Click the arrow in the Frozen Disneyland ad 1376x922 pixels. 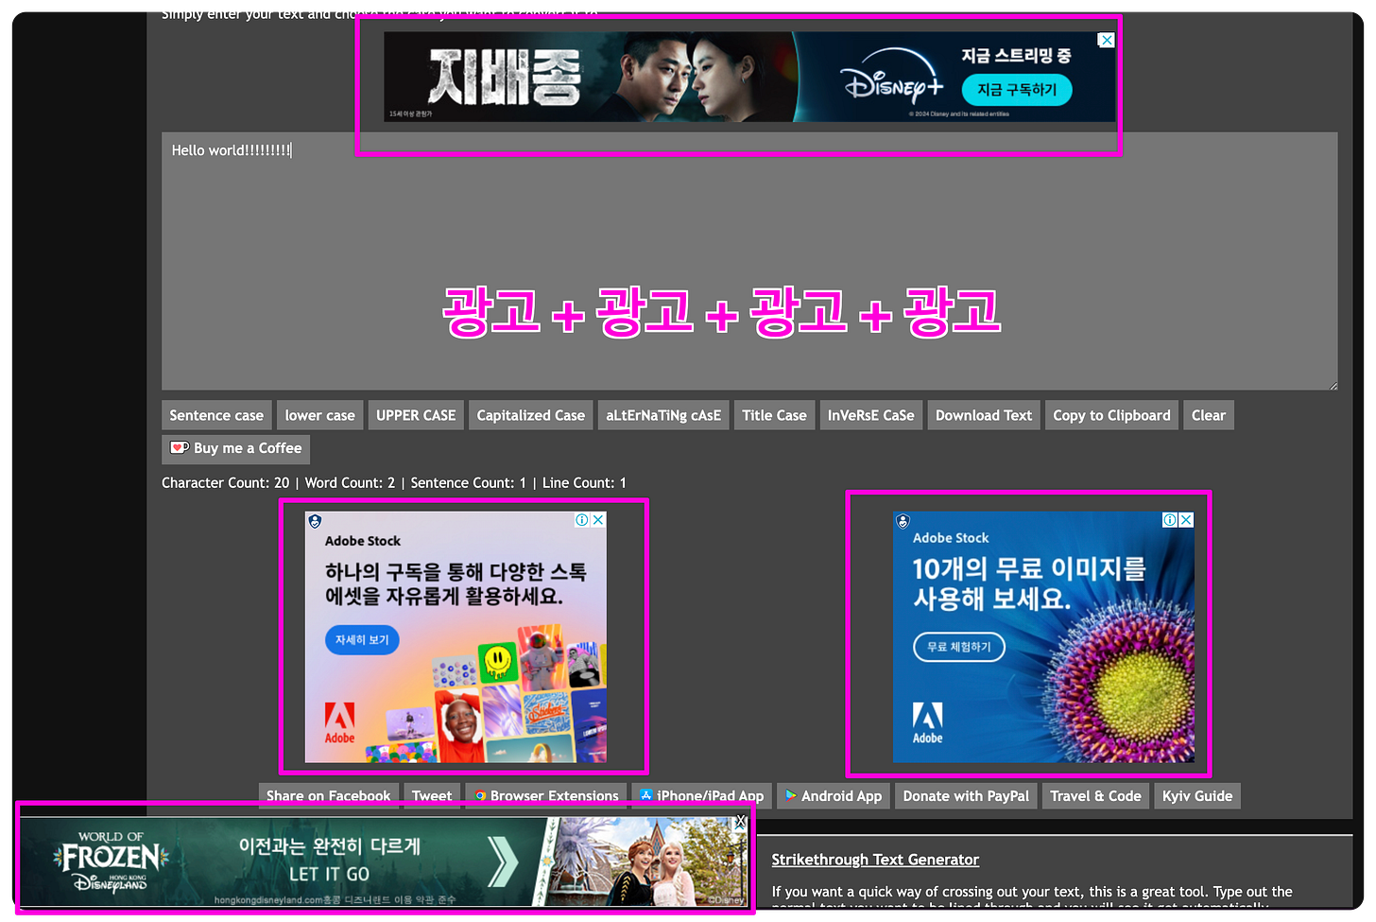click(504, 861)
